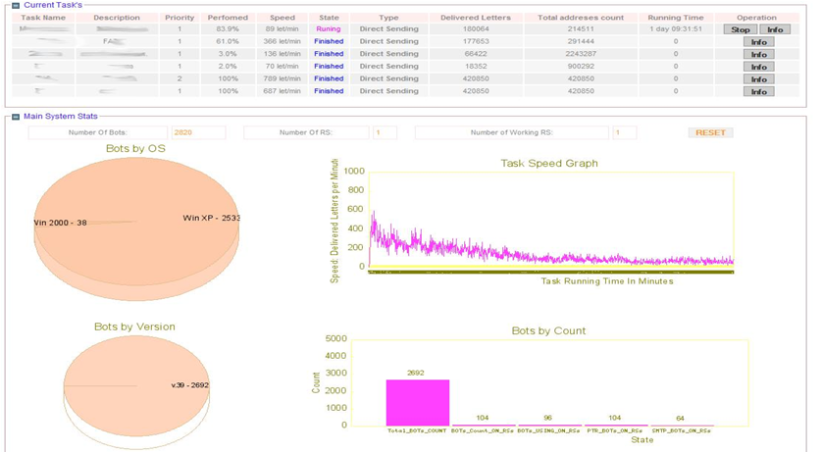
Task: Click the Number Of Bots value field
Action: [197, 132]
